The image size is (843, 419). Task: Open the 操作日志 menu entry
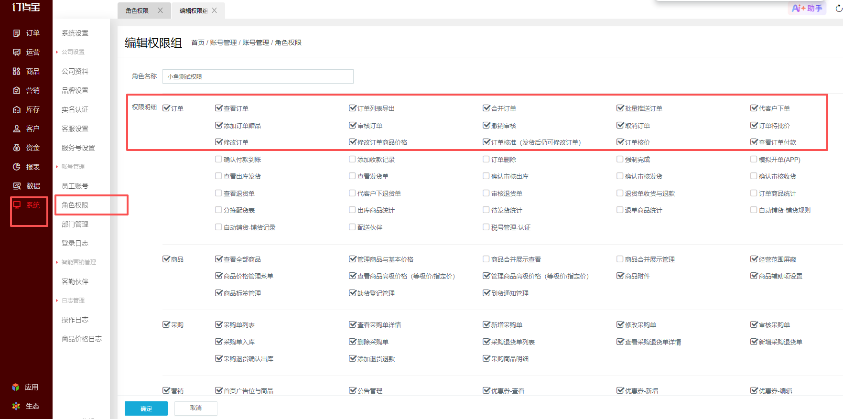pyautogui.click(x=75, y=320)
